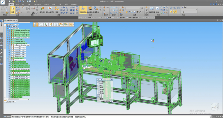
Task: Click the New document icon in quick access toolbar
Action: [9, 1]
